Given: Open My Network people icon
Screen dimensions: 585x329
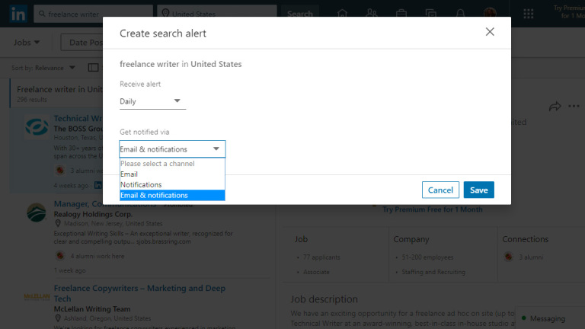Looking at the screenshot, I should [x=372, y=14].
